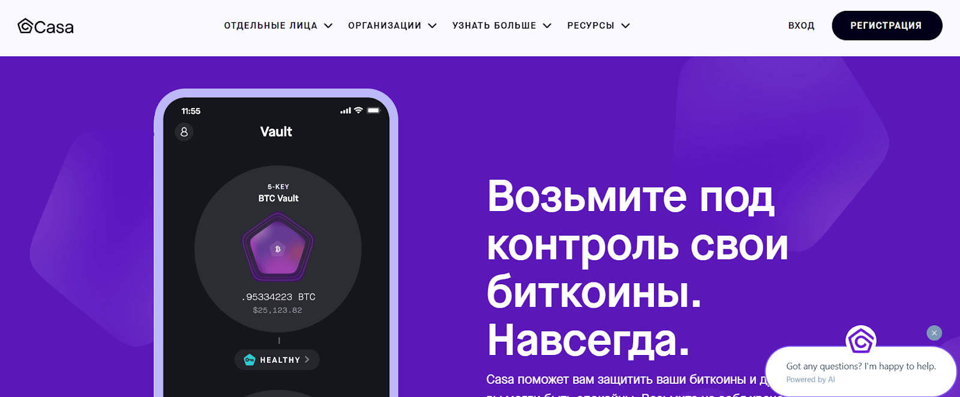Close the chat popup with X button
The height and width of the screenshot is (397, 960).
click(x=934, y=333)
